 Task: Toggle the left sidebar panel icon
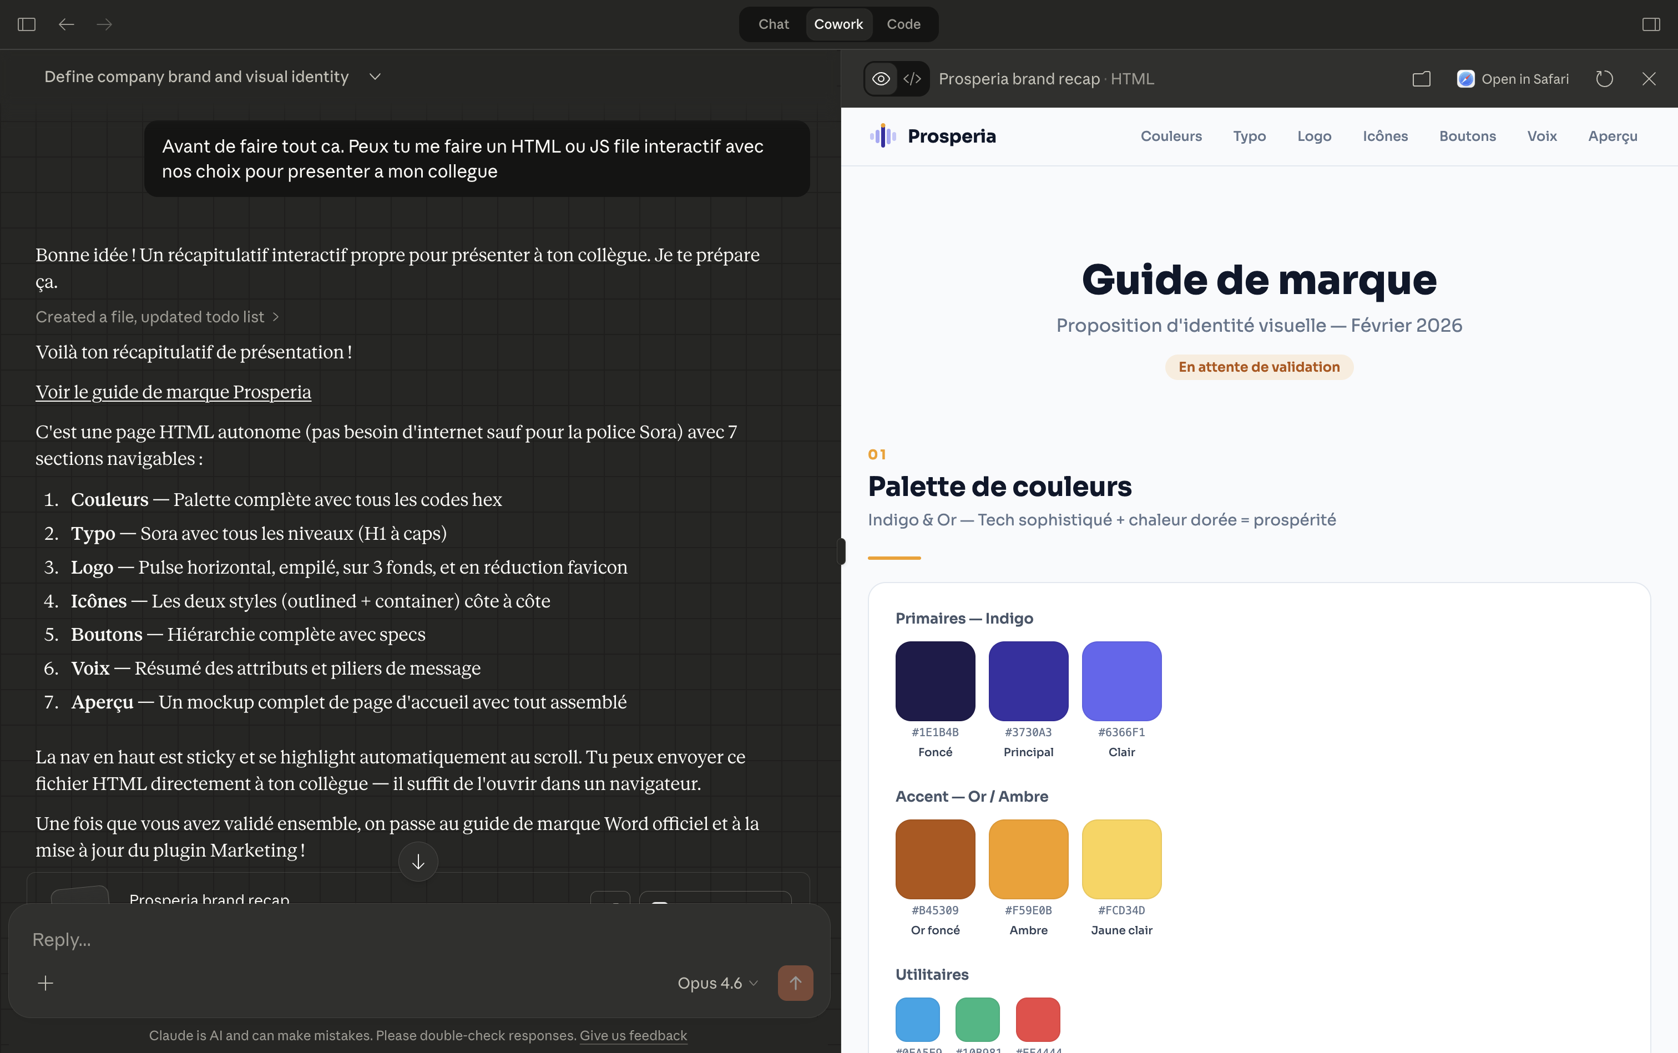pos(27,24)
